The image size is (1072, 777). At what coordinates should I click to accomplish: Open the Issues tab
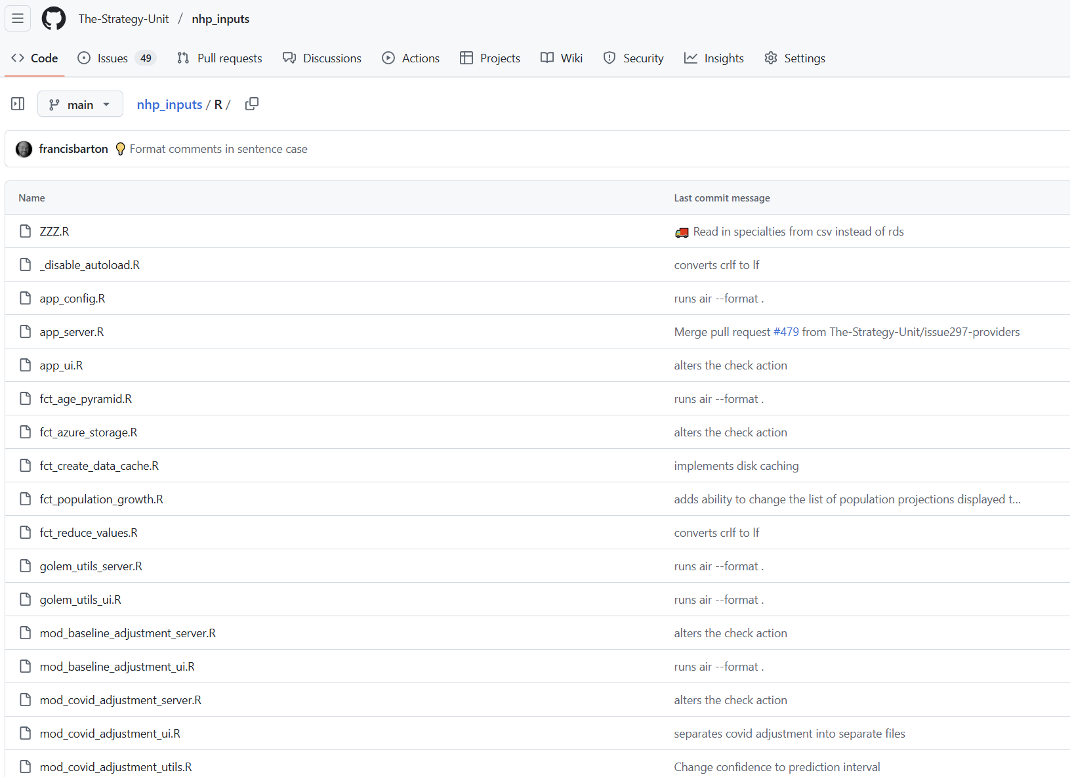click(x=116, y=58)
